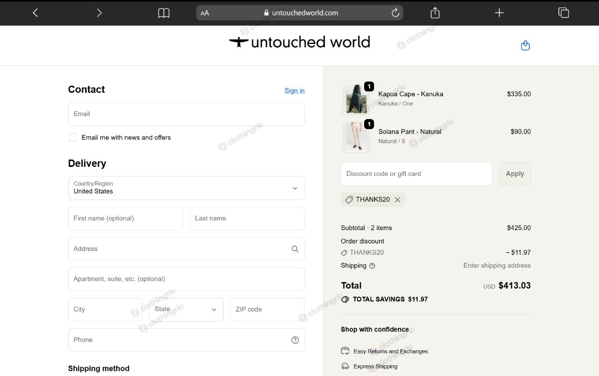
Task: Open a new tab with the plus icon
Action: pos(499,13)
